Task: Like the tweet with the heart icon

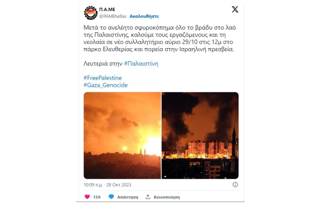Action: pyautogui.click(x=87, y=197)
